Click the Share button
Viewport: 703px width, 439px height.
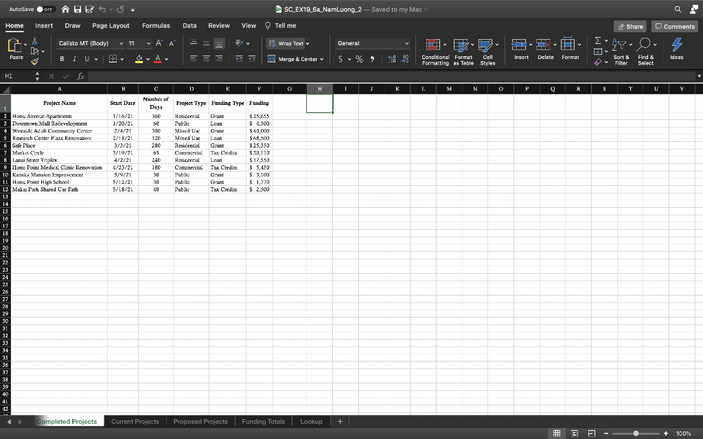pos(630,26)
